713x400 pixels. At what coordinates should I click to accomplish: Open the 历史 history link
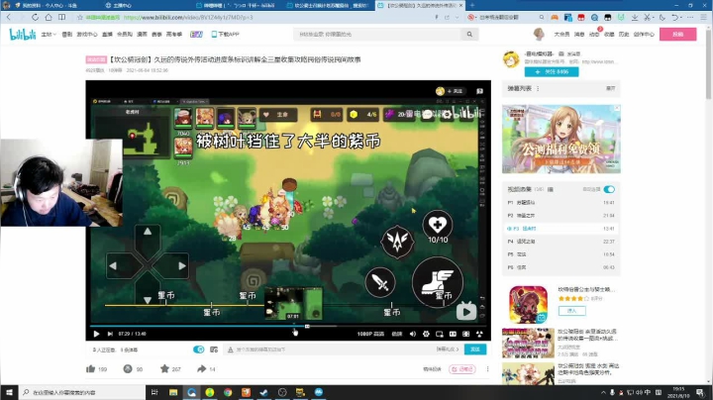[624, 34]
